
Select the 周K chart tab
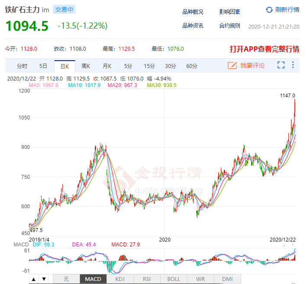(86, 66)
